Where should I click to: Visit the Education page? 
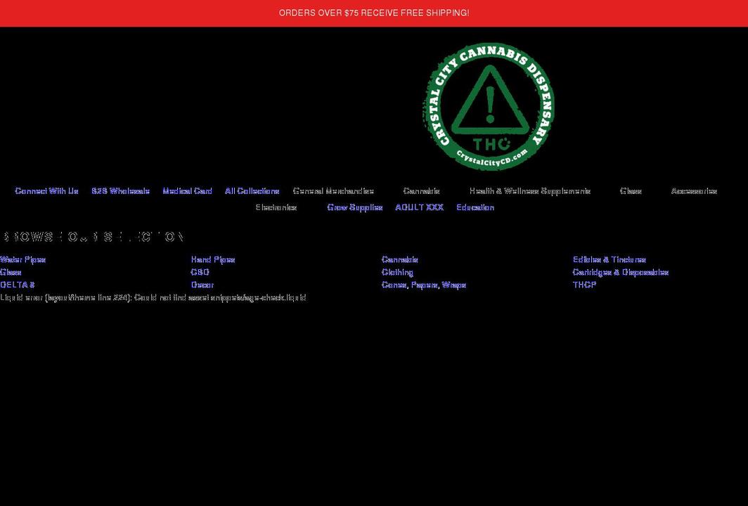click(x=475, y=207)
